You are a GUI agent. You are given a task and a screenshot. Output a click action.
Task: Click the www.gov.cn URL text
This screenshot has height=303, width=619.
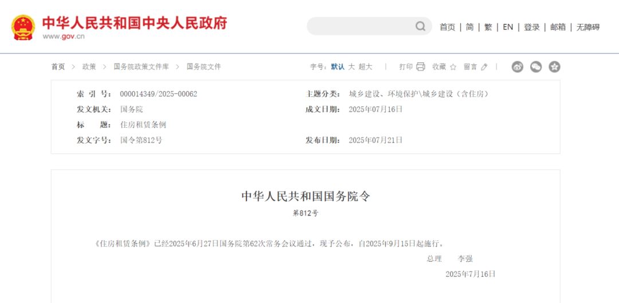point(64,37)
